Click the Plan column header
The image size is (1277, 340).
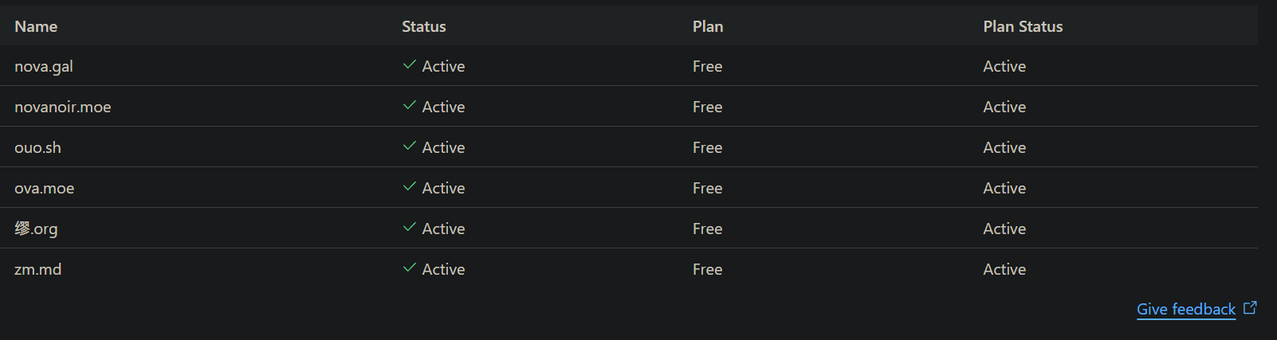pyautogui.click(x=708, y=26)
